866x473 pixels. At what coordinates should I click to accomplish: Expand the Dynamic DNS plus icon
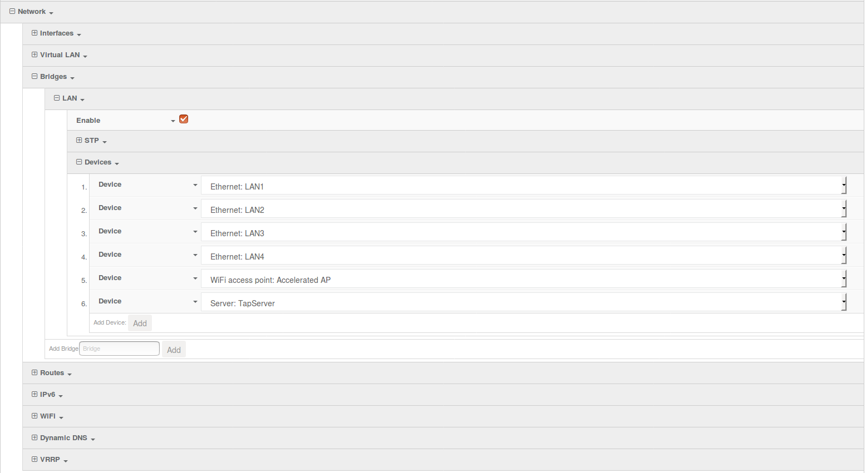tap(35, 437)
